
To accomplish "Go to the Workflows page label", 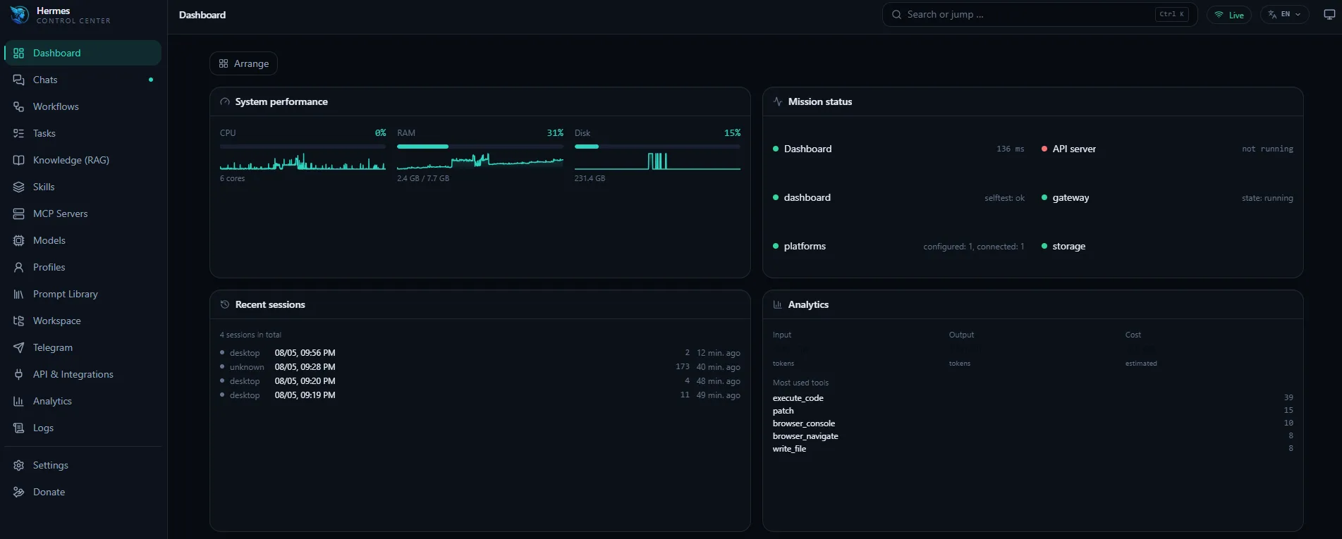I will (56, 106).
